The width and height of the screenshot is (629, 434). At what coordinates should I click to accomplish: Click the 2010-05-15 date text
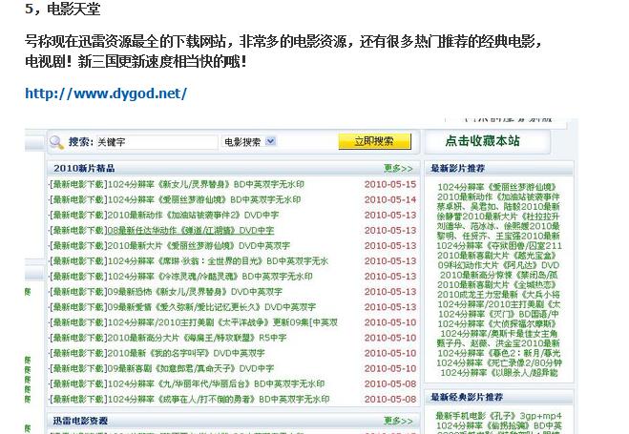click(390, 184)
